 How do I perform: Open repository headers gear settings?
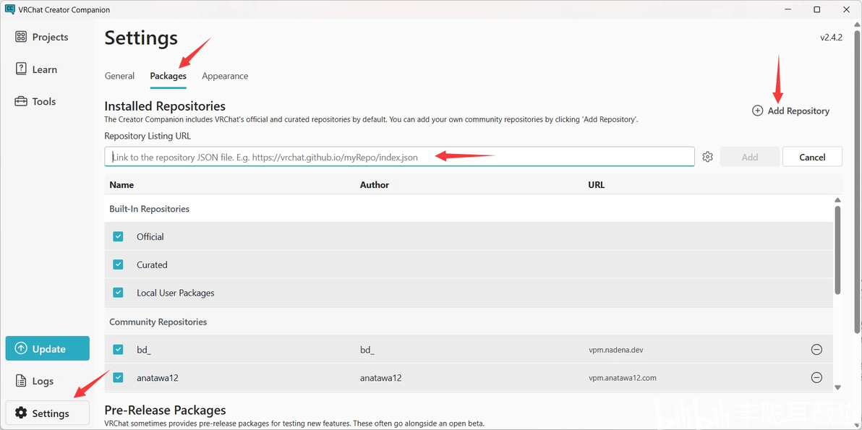click(x=707, y=157)
